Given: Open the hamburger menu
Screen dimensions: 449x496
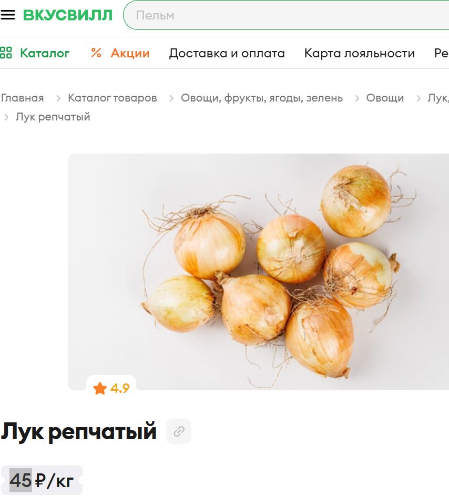Looking at the screenshot, I should coord(8,15).
